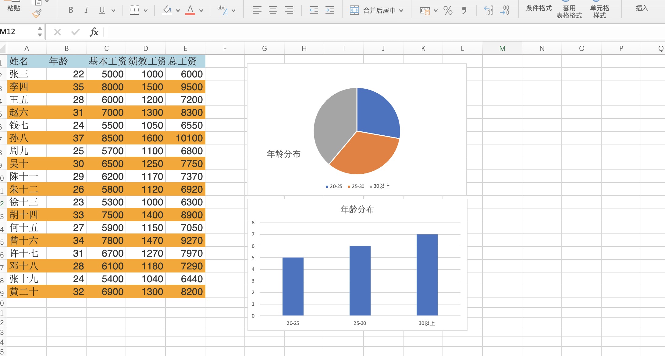
Task: Click 插入 insert button
Action: tap(642, 8)
